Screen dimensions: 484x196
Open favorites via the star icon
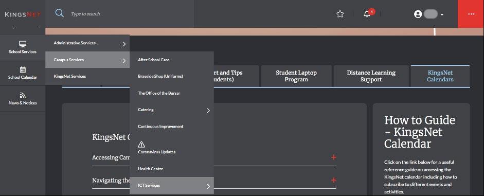[340, 14]
